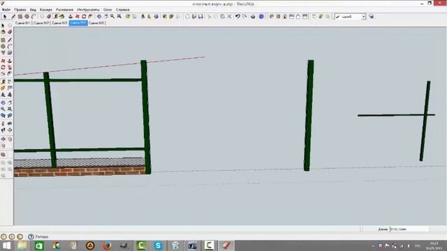
Task: Open the Камера menu
Action: 45,10
